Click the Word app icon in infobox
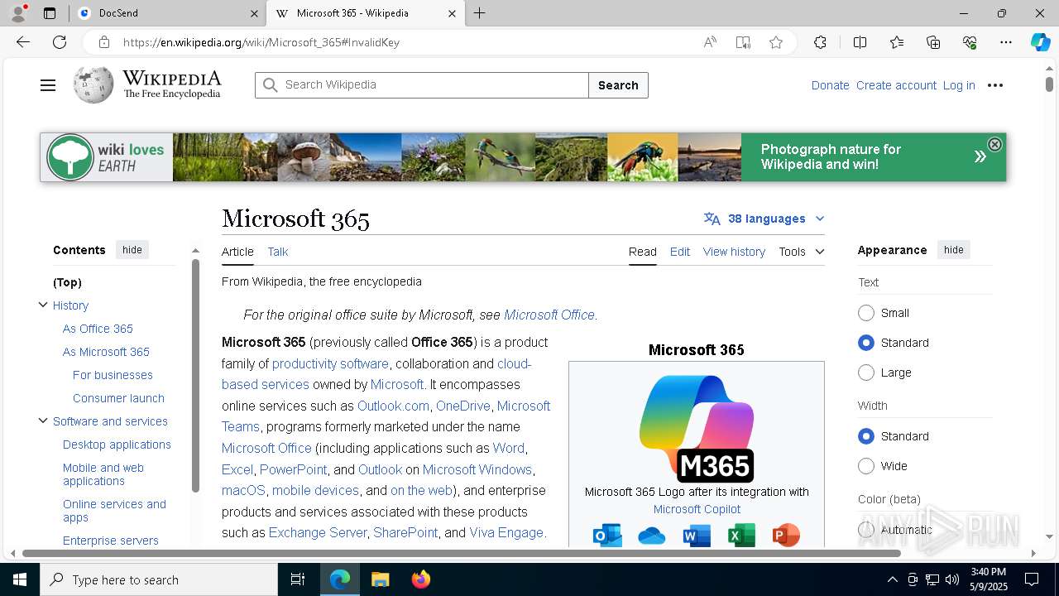 tap(697, 536)
